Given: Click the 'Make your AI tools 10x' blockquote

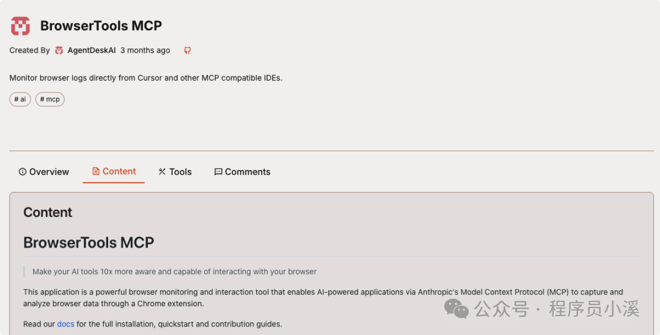Looking at the screenshot, I should [x=175, y=271].
